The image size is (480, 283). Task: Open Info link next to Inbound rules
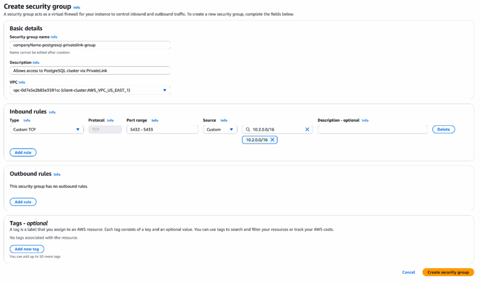52,112
